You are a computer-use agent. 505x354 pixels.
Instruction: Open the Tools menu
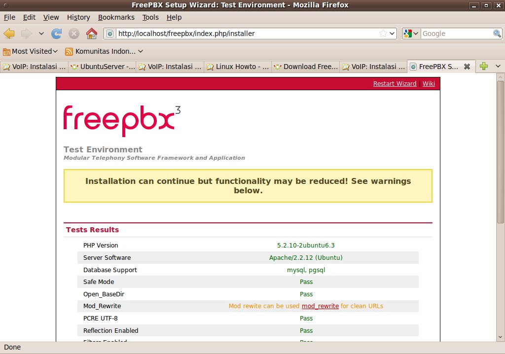point(150,17)
